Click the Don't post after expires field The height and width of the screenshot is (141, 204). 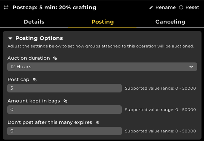64,131
